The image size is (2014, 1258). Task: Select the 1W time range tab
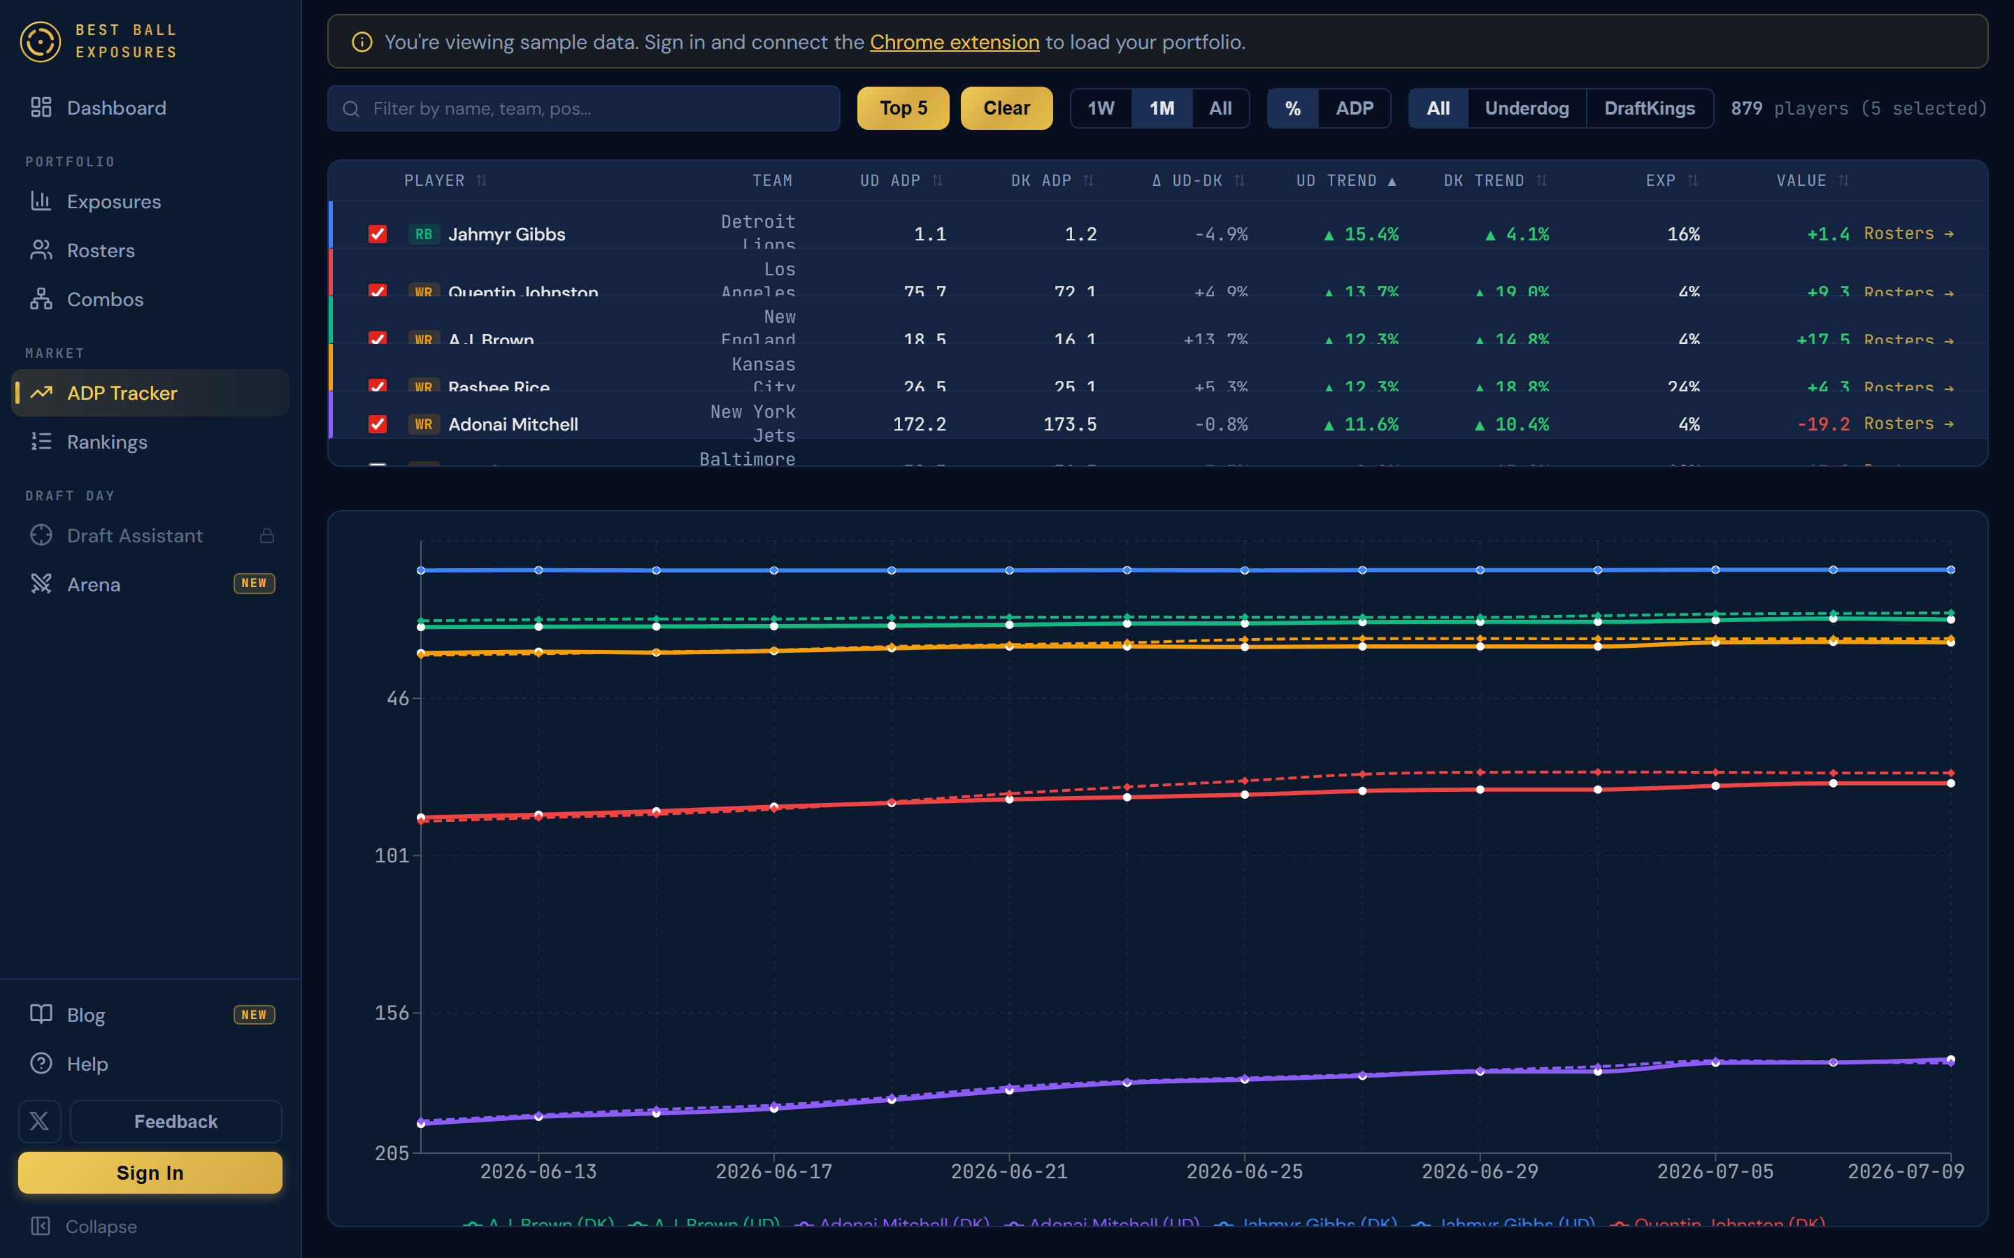(x=1100, y=108)
